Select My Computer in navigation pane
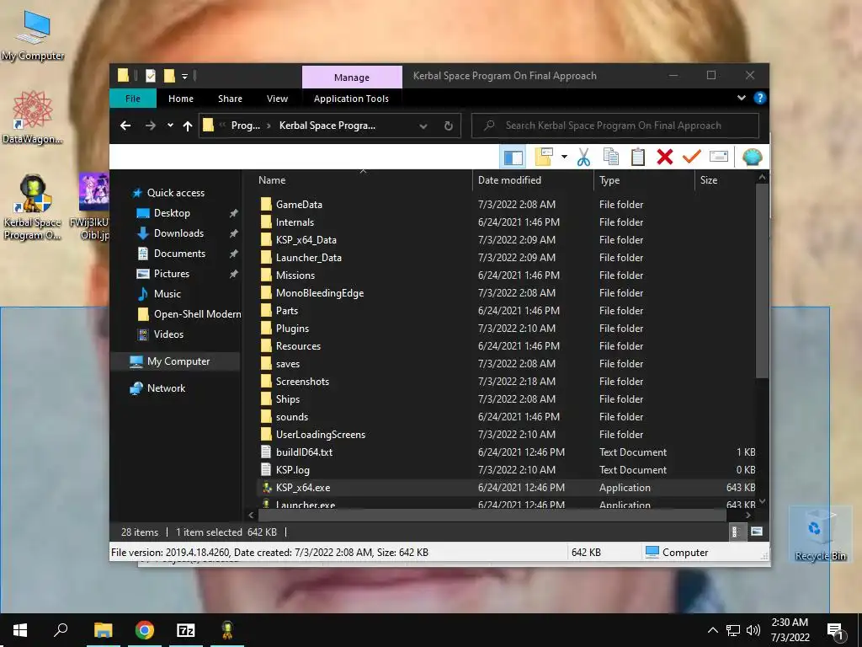 [x=178, y=361]
